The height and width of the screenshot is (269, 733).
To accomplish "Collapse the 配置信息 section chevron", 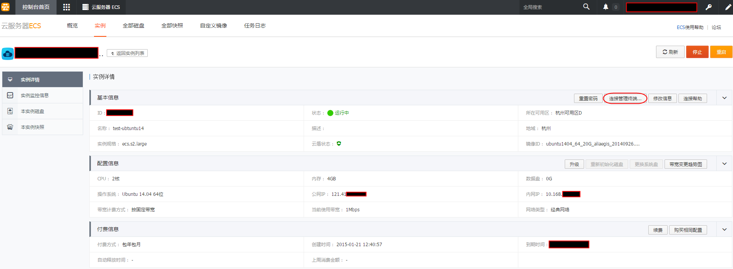I will coord(724,164).
